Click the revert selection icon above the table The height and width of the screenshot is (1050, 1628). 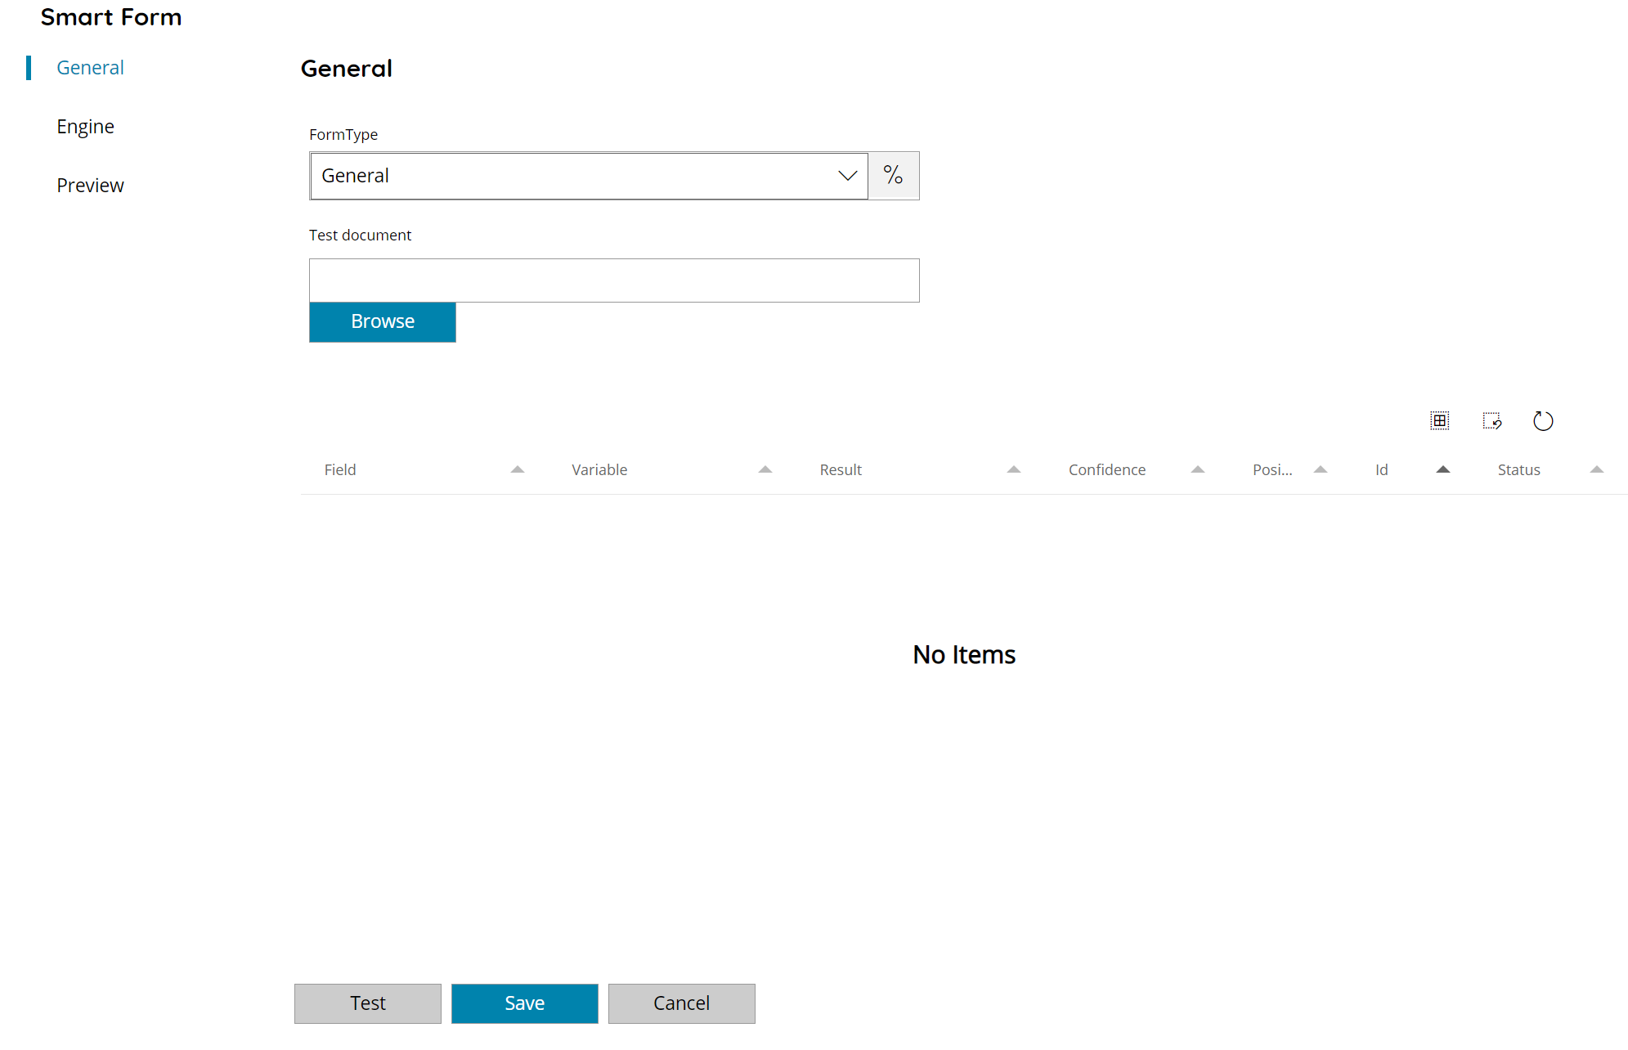tap(1491, 420)
